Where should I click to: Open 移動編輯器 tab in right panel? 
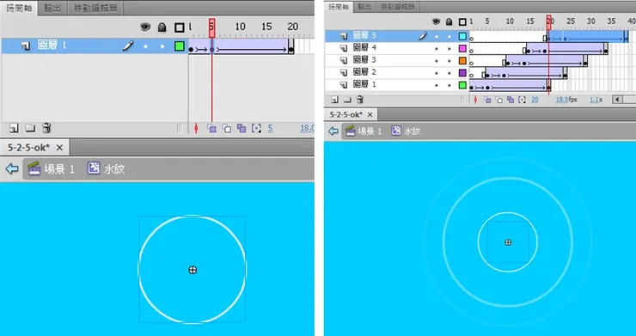(x=397, y=7)
